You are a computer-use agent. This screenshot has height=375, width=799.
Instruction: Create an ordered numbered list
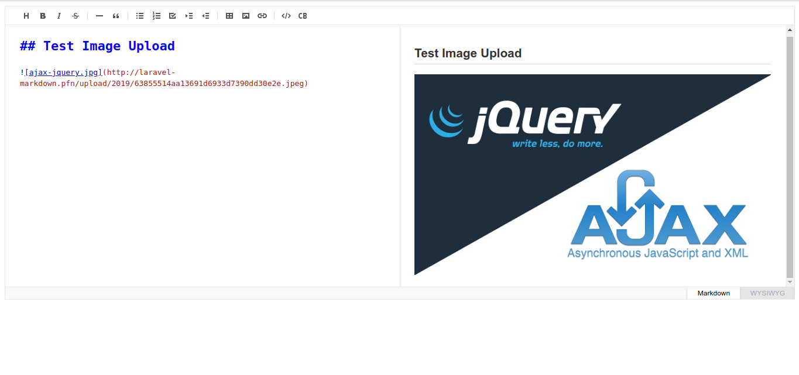[x=156, y=16]
